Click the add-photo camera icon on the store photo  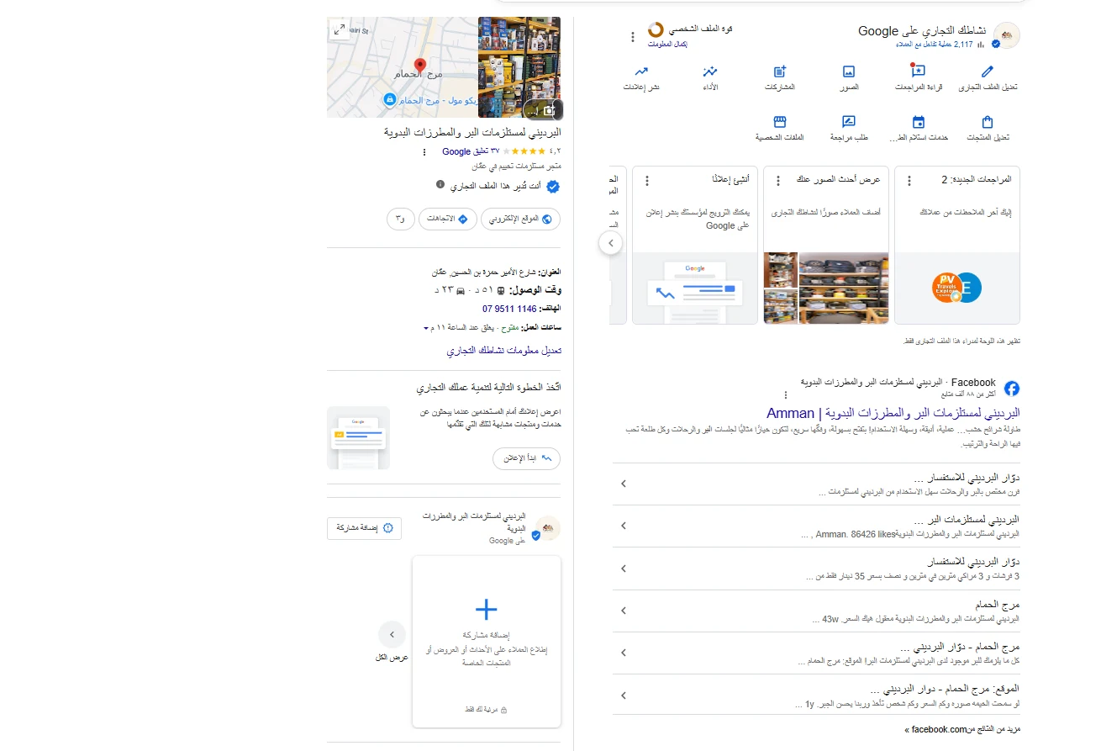pyautogui.click(x=549, y=110)
